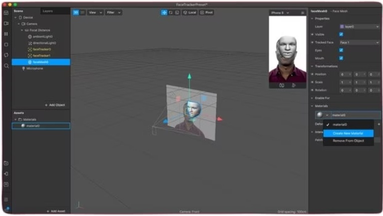This screenshot has width=383, height=216.
Task: Click the upload export icon in left sidebar
Action: [6, 184]
